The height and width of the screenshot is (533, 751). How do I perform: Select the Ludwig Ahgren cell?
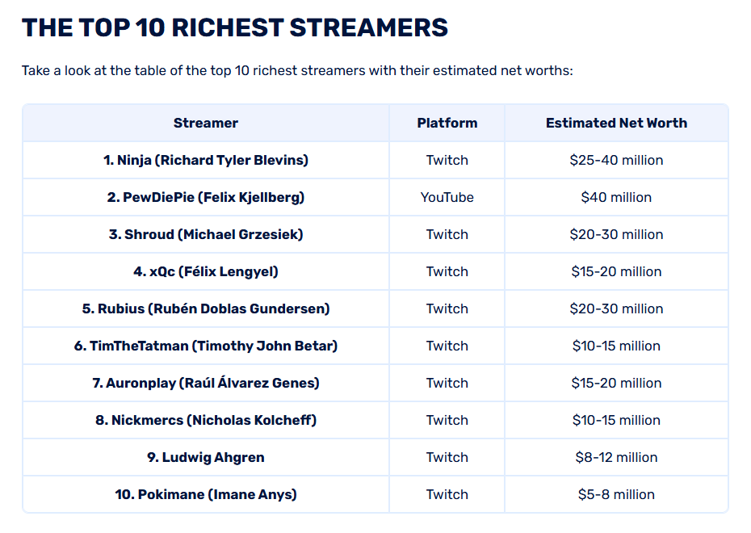pos(206,457)
